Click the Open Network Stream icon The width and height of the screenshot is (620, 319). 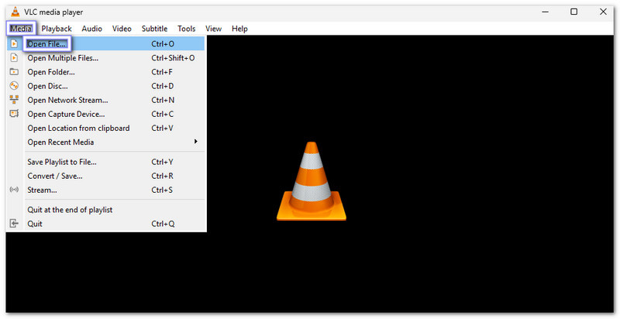tap(14, 100)
